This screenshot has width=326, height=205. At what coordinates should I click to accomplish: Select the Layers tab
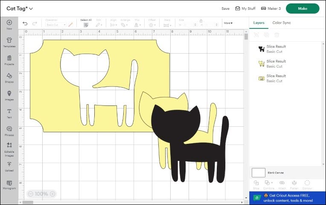click(x=259, y=23)
